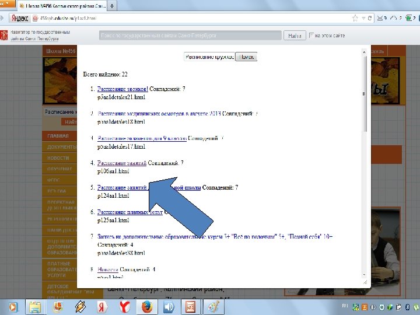Open the PowerPoint presentation taskbar icon
Image resolution: width=420 pixels, height=315 pixels.
click(x=190, y=307)
